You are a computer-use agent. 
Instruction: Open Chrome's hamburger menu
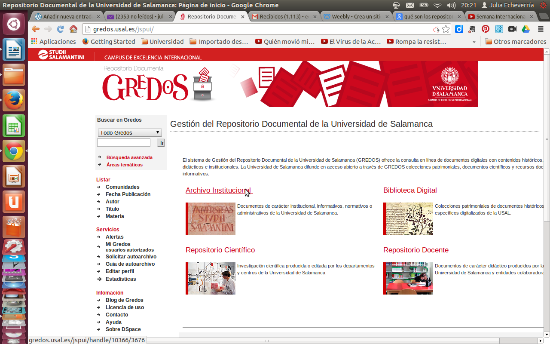(541, 29)
